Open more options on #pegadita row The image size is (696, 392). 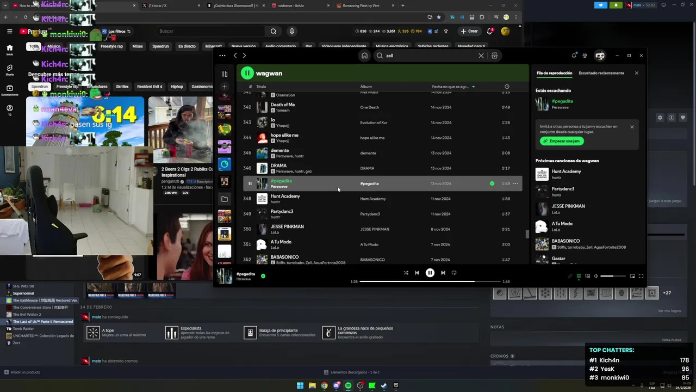click(x=515, y=183)
